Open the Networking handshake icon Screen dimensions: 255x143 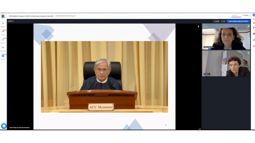coord(3,48)
